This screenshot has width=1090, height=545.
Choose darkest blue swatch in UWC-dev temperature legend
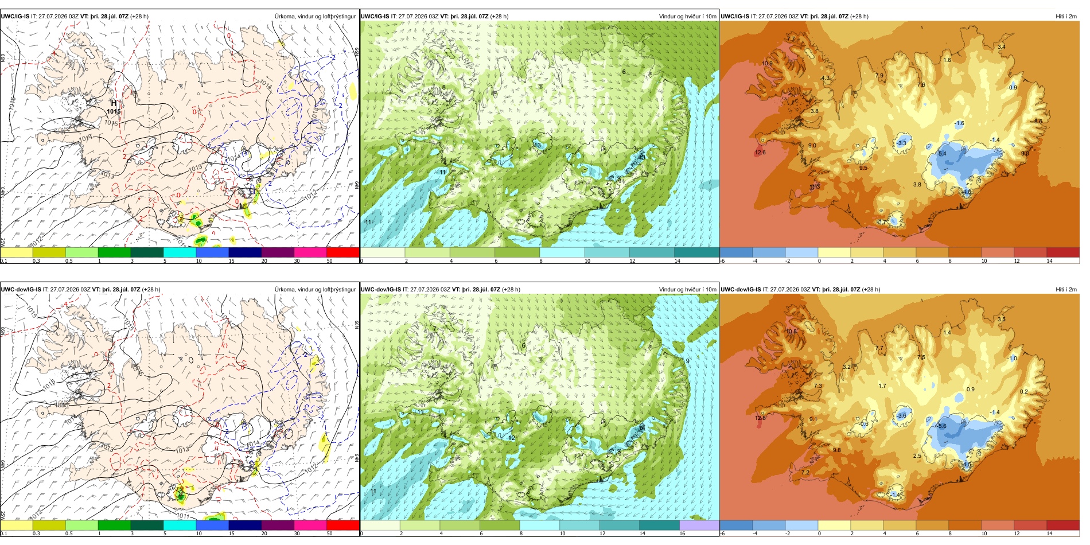tap(736, 525)
